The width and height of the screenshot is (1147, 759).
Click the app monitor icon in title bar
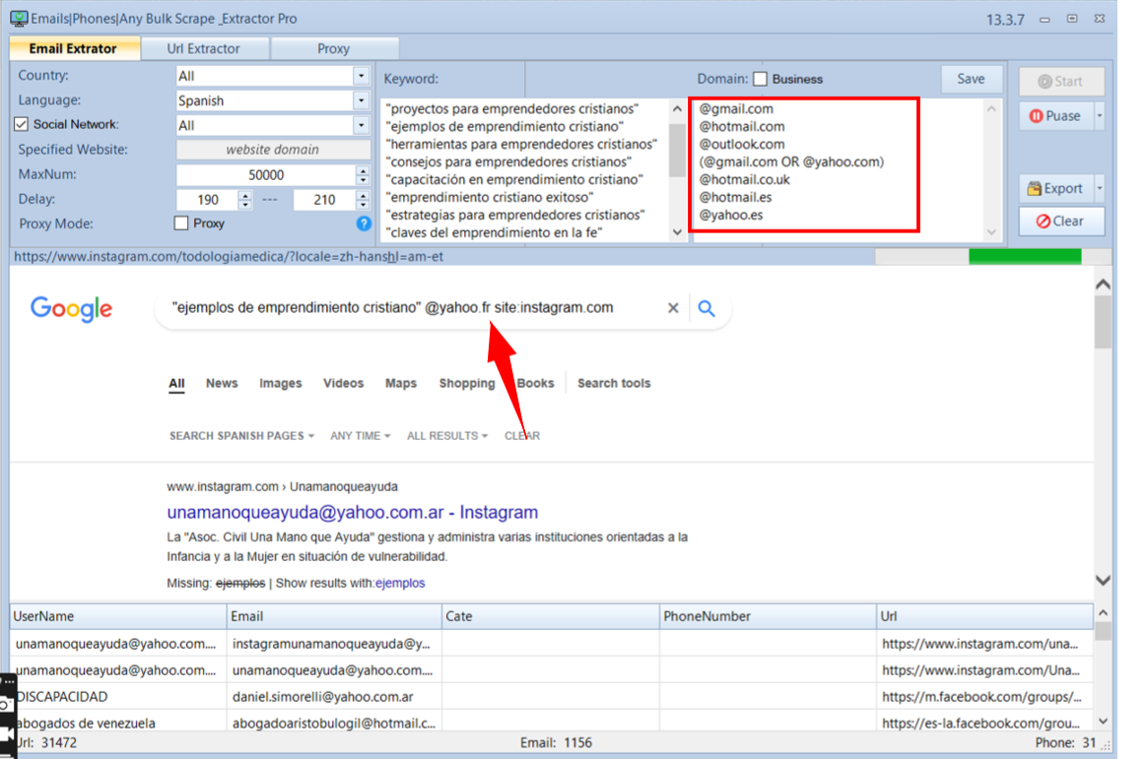pyautogui.click(x=19, y=19)
